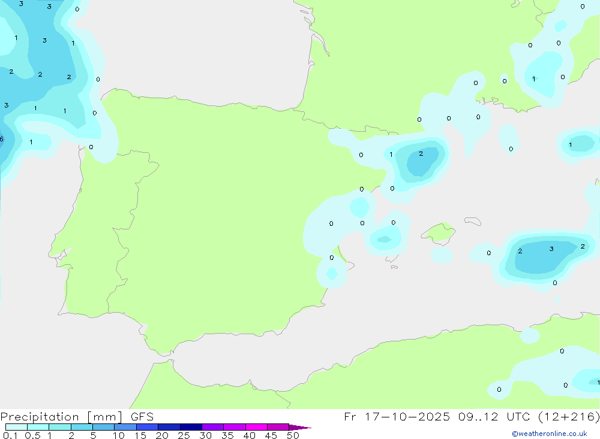The width and height of the screenshot is (600, 439).
Task: Click the arrow tip at the legend's end
Action: [300, 428]
